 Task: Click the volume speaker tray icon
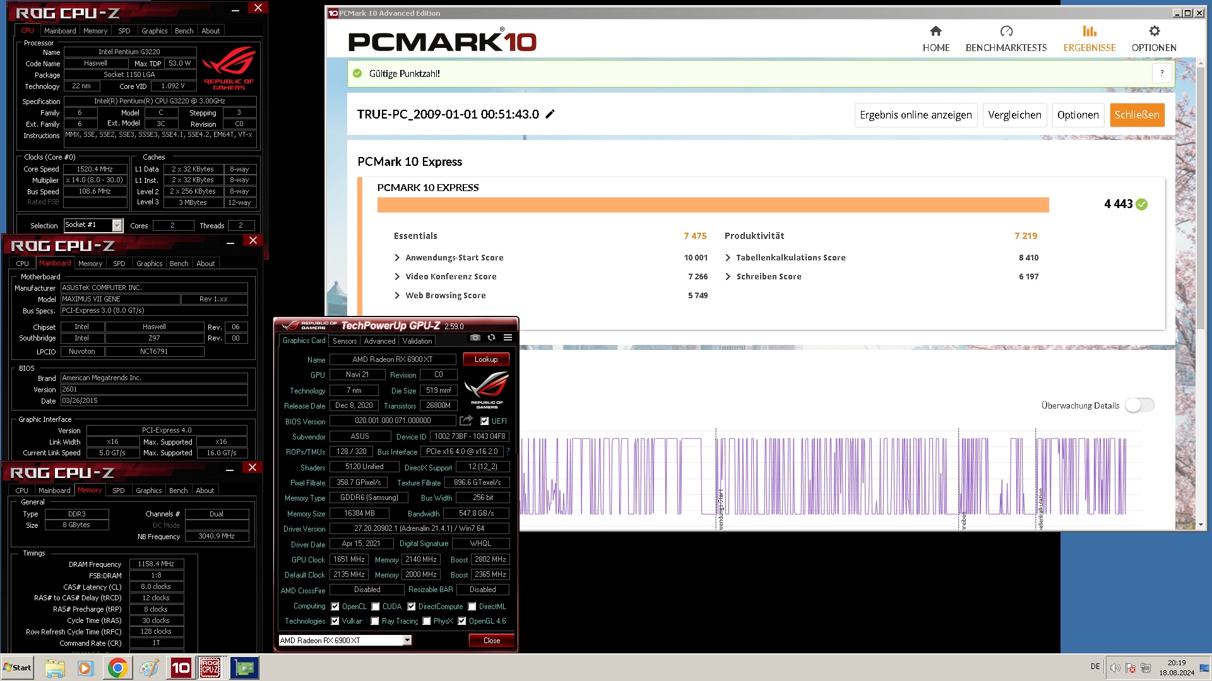(1115, 668)
